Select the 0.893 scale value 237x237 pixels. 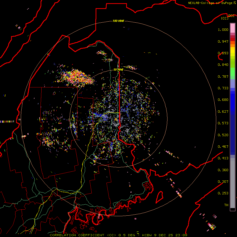click(x=223, y=53)
